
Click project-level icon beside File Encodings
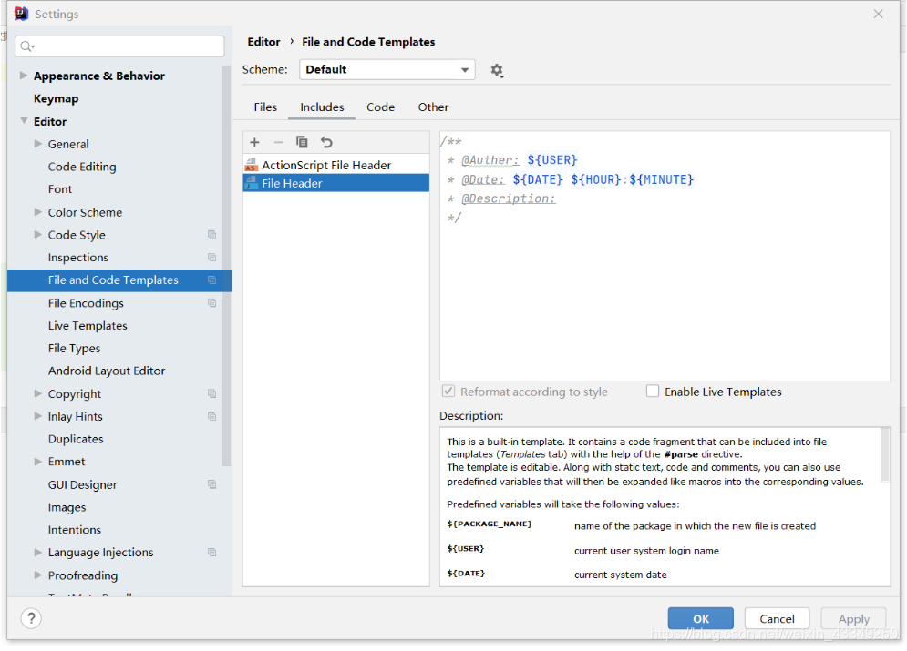(211, 303)
